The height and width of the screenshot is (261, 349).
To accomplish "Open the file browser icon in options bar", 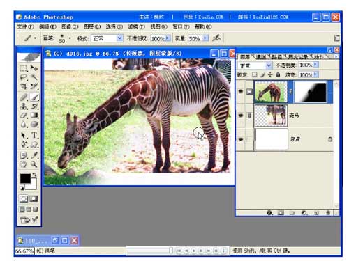I will tap(336, 38).
